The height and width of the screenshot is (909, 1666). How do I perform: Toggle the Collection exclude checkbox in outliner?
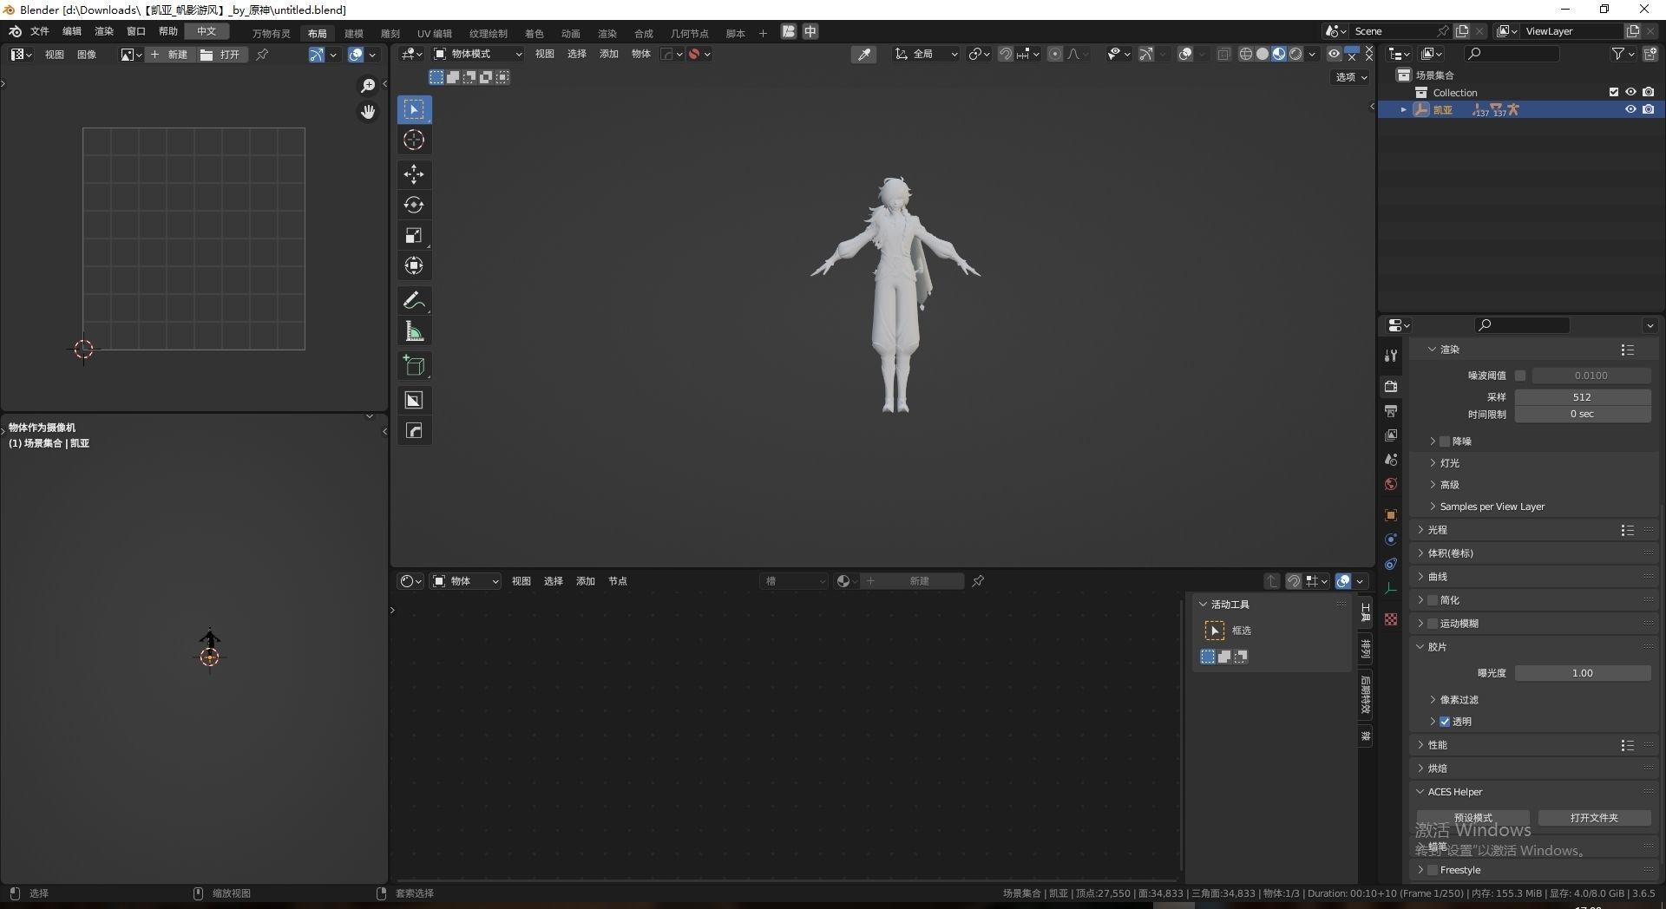click(1614, 92)
